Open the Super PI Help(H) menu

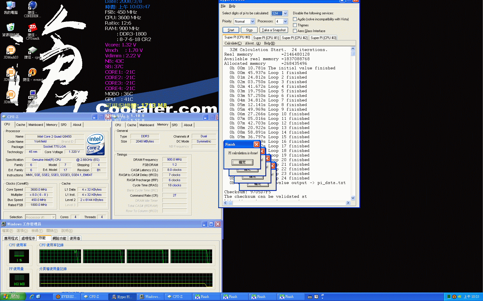coord(269,43)
